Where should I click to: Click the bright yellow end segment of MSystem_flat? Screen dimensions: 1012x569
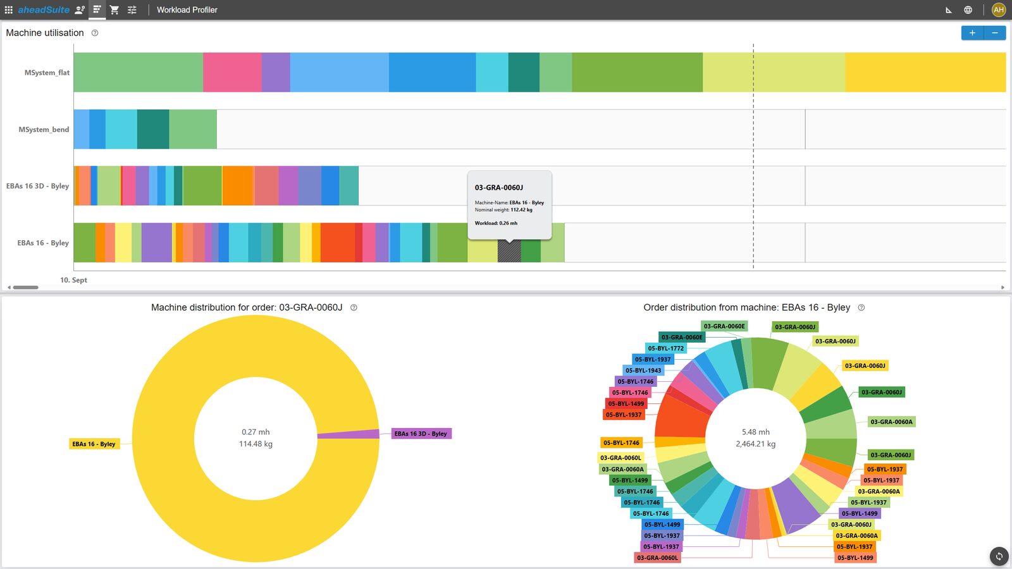click(925, 72)
